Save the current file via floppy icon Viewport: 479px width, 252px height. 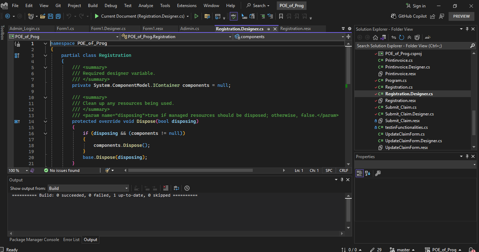tap(50, 16)
